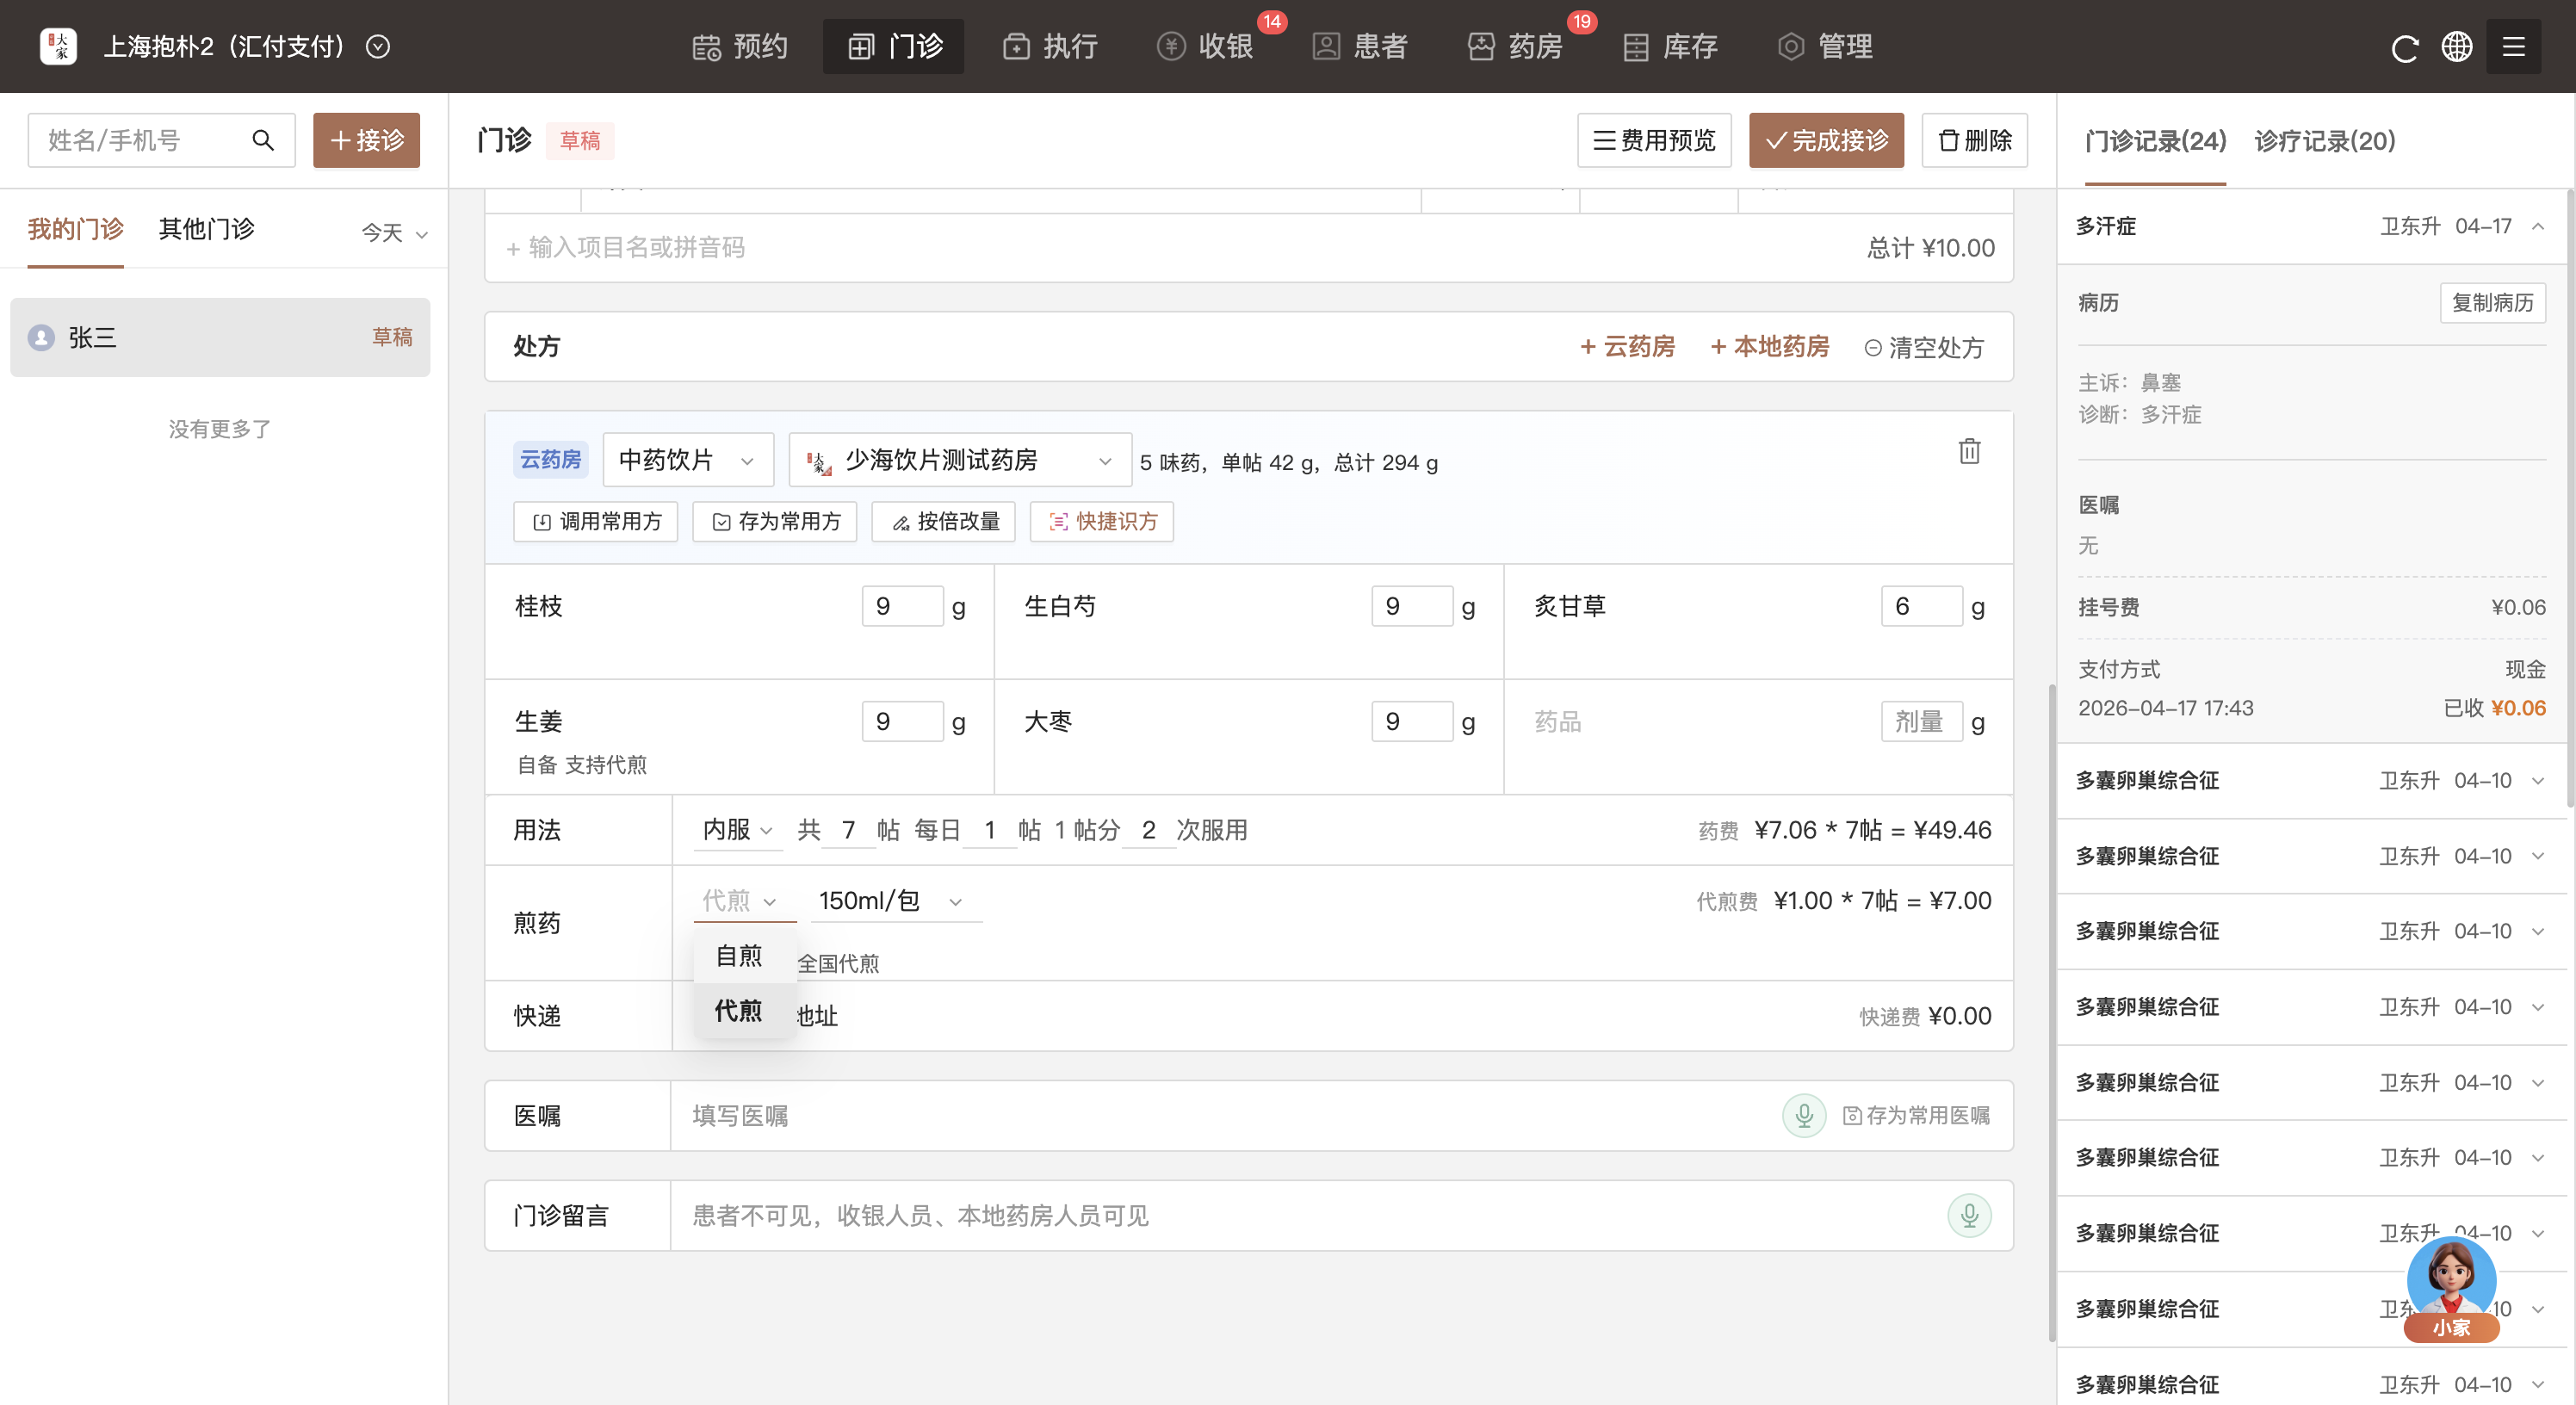
Task: Open 中药饮片 type dropdown
Action: pyautogui.click(x=687, y=460)
